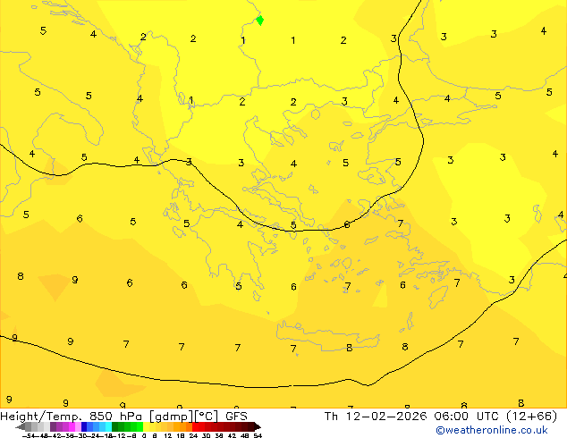Select the dark green legend swatch near -18
Image resolution: width=567 pixels, height=438 pixels.
114,426
